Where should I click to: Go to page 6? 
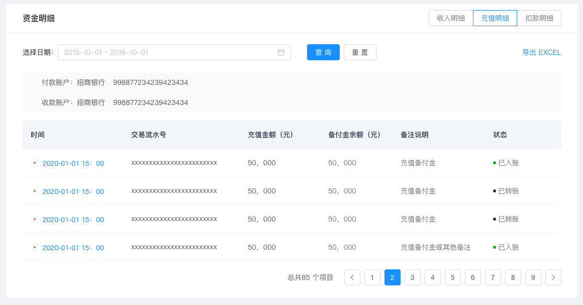tap(472, 277)
